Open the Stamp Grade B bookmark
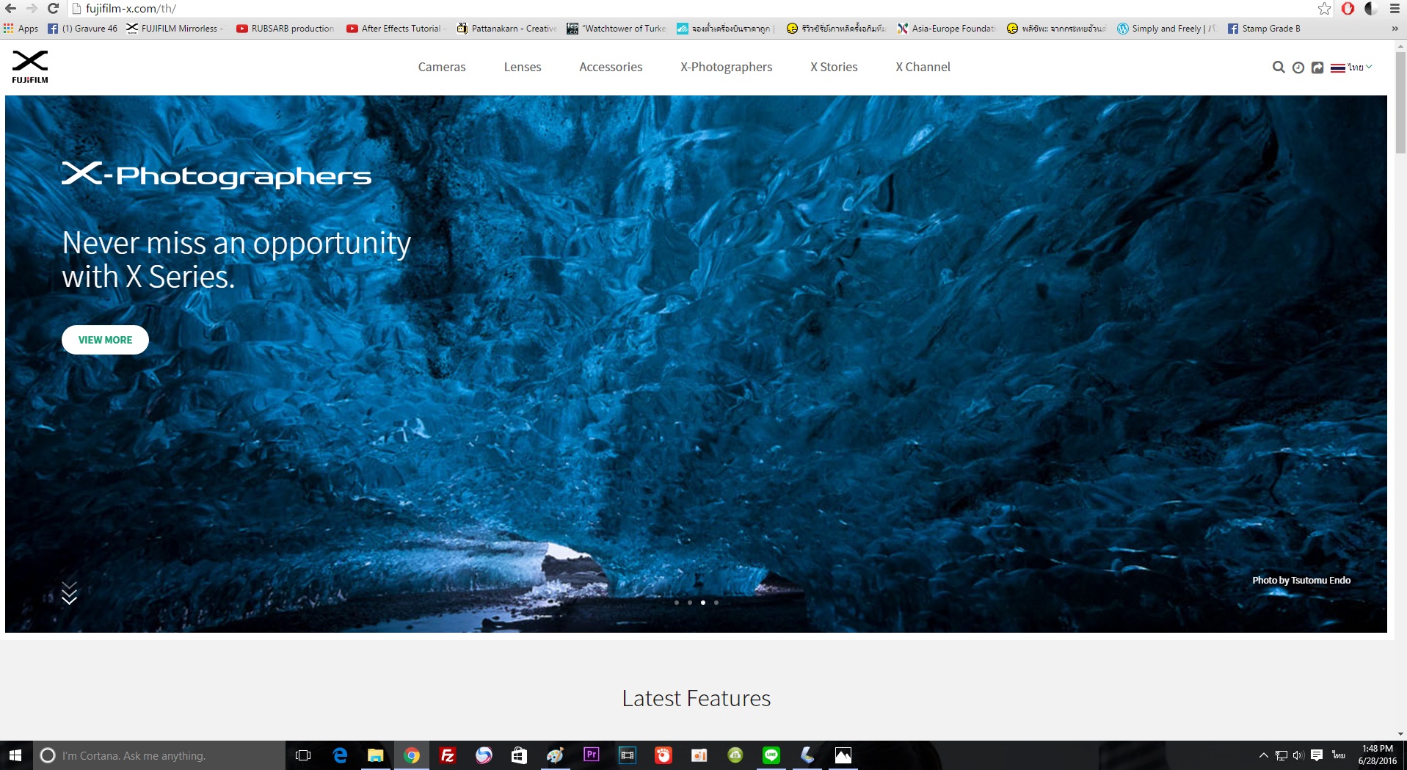This screenshot has width=1407, height=770. tap(1264, 29)
